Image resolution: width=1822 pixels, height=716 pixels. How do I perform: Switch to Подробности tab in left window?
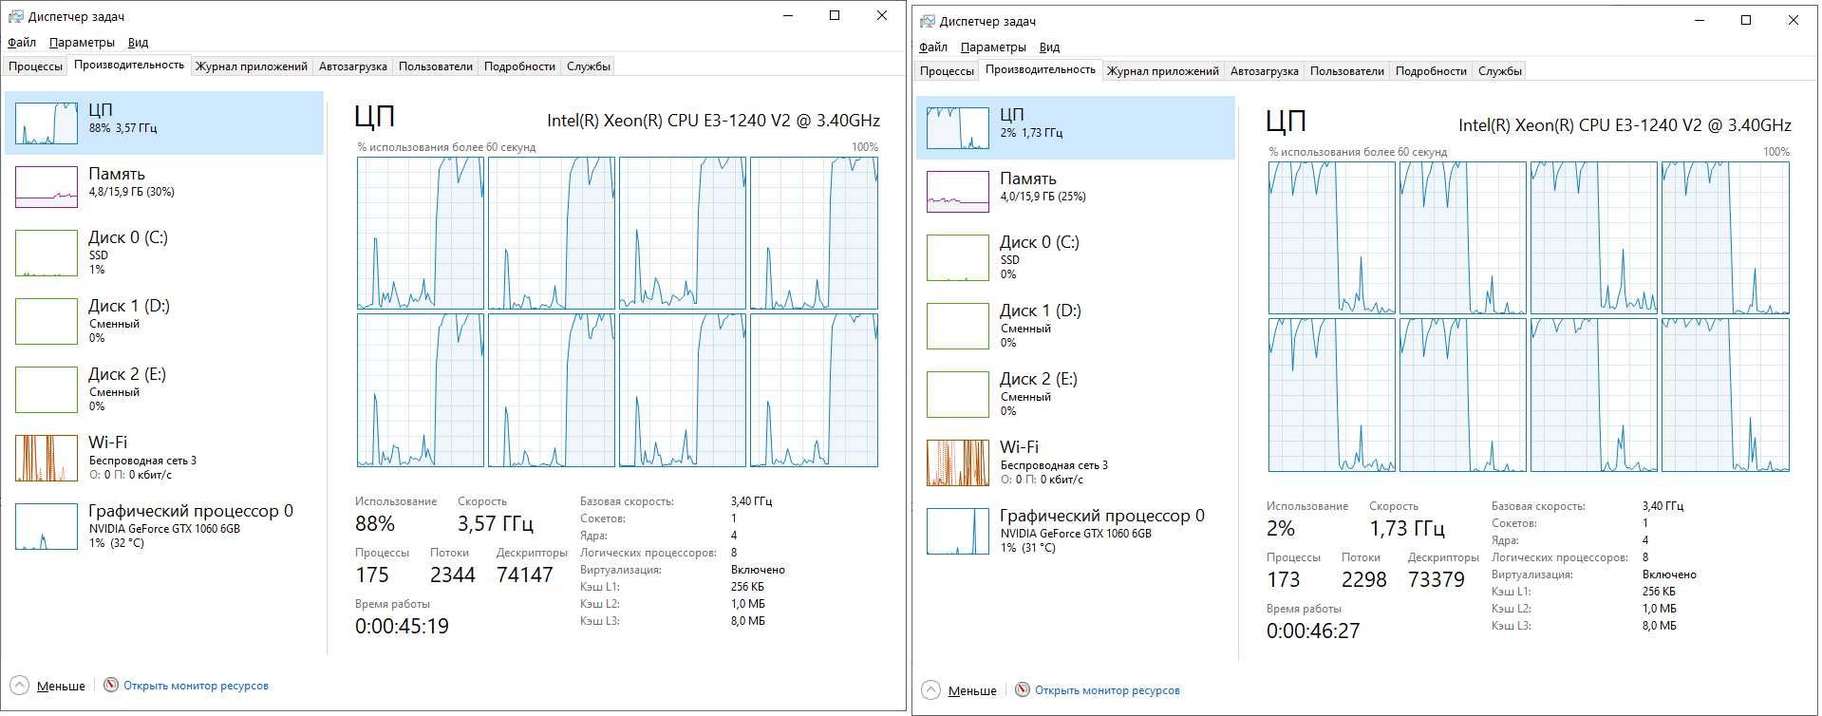coord(519,66)
